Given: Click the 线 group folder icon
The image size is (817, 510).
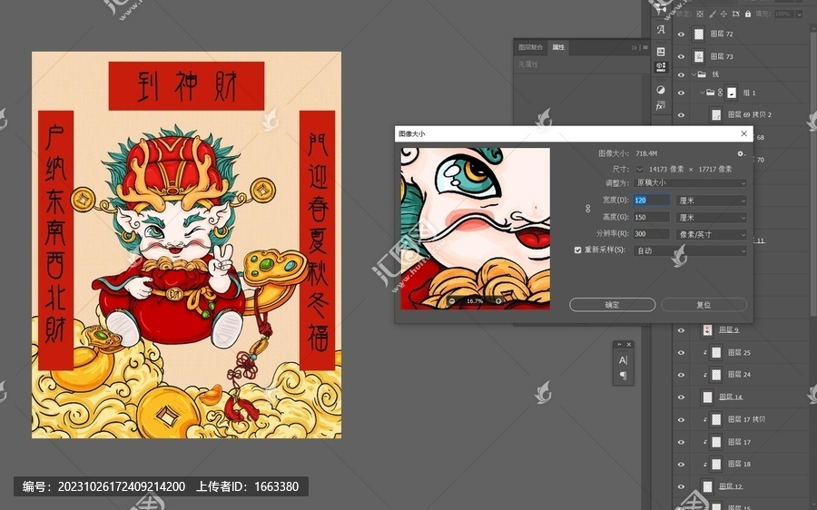Looking at the screenshot, I should pyautogui.click(x=702, y=74).
